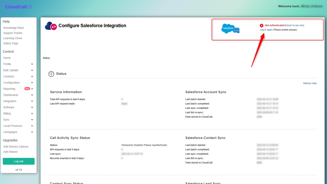Screen dimensions: 327x184
Task: Open the Knowledge Base link
Action: click(x=13, y=28)
